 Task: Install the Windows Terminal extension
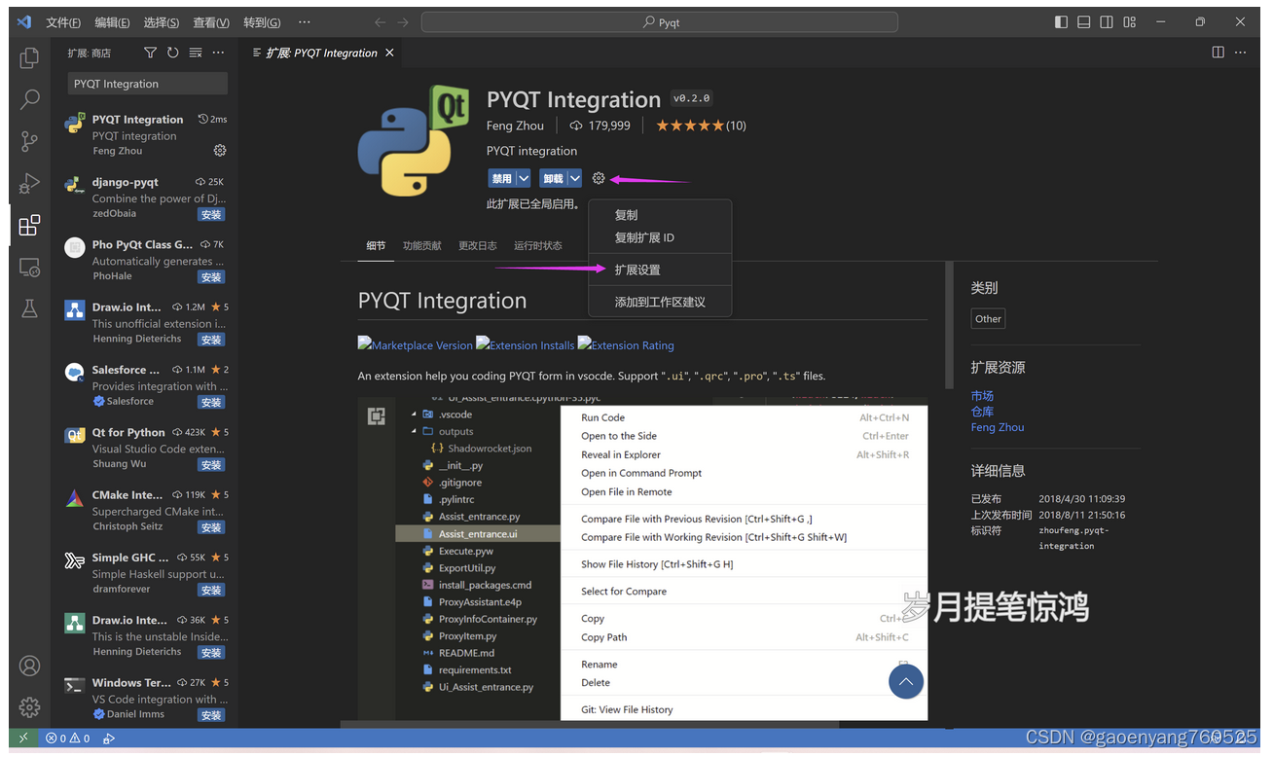click(x=211, y=715)
